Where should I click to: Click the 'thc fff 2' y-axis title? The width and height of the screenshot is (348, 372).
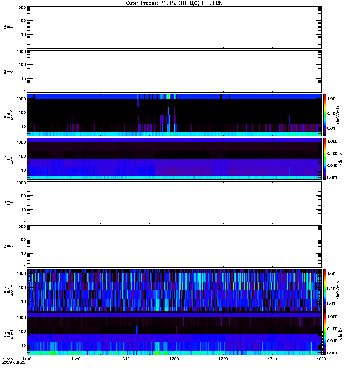point(9,246)
